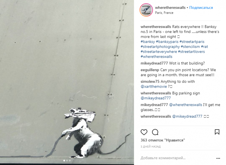The height and width of the screenshot is (165, 226).
Task: Open commenter simolew75's profile
Action: [150, 82]
